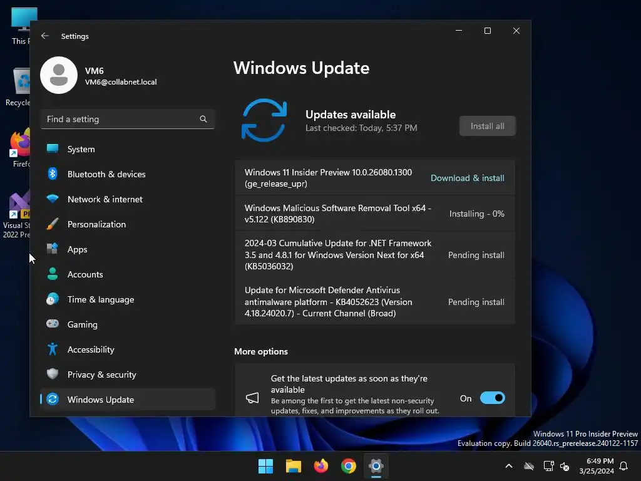The height and width of the screenshot is (481, 641).
Task: Maximize the Settings window
Action: 487,31
